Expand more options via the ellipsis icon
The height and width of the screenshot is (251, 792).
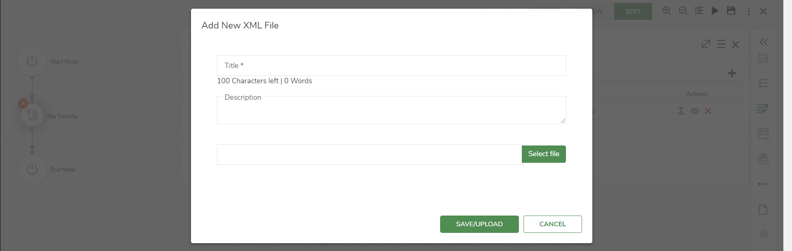point(763,184)
